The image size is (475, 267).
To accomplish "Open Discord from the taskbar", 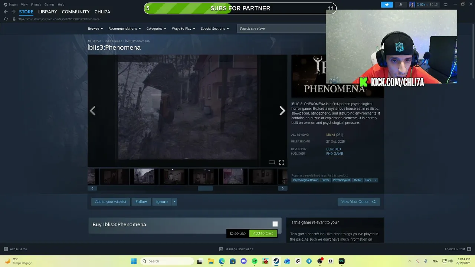I will (x=243, y=261).
